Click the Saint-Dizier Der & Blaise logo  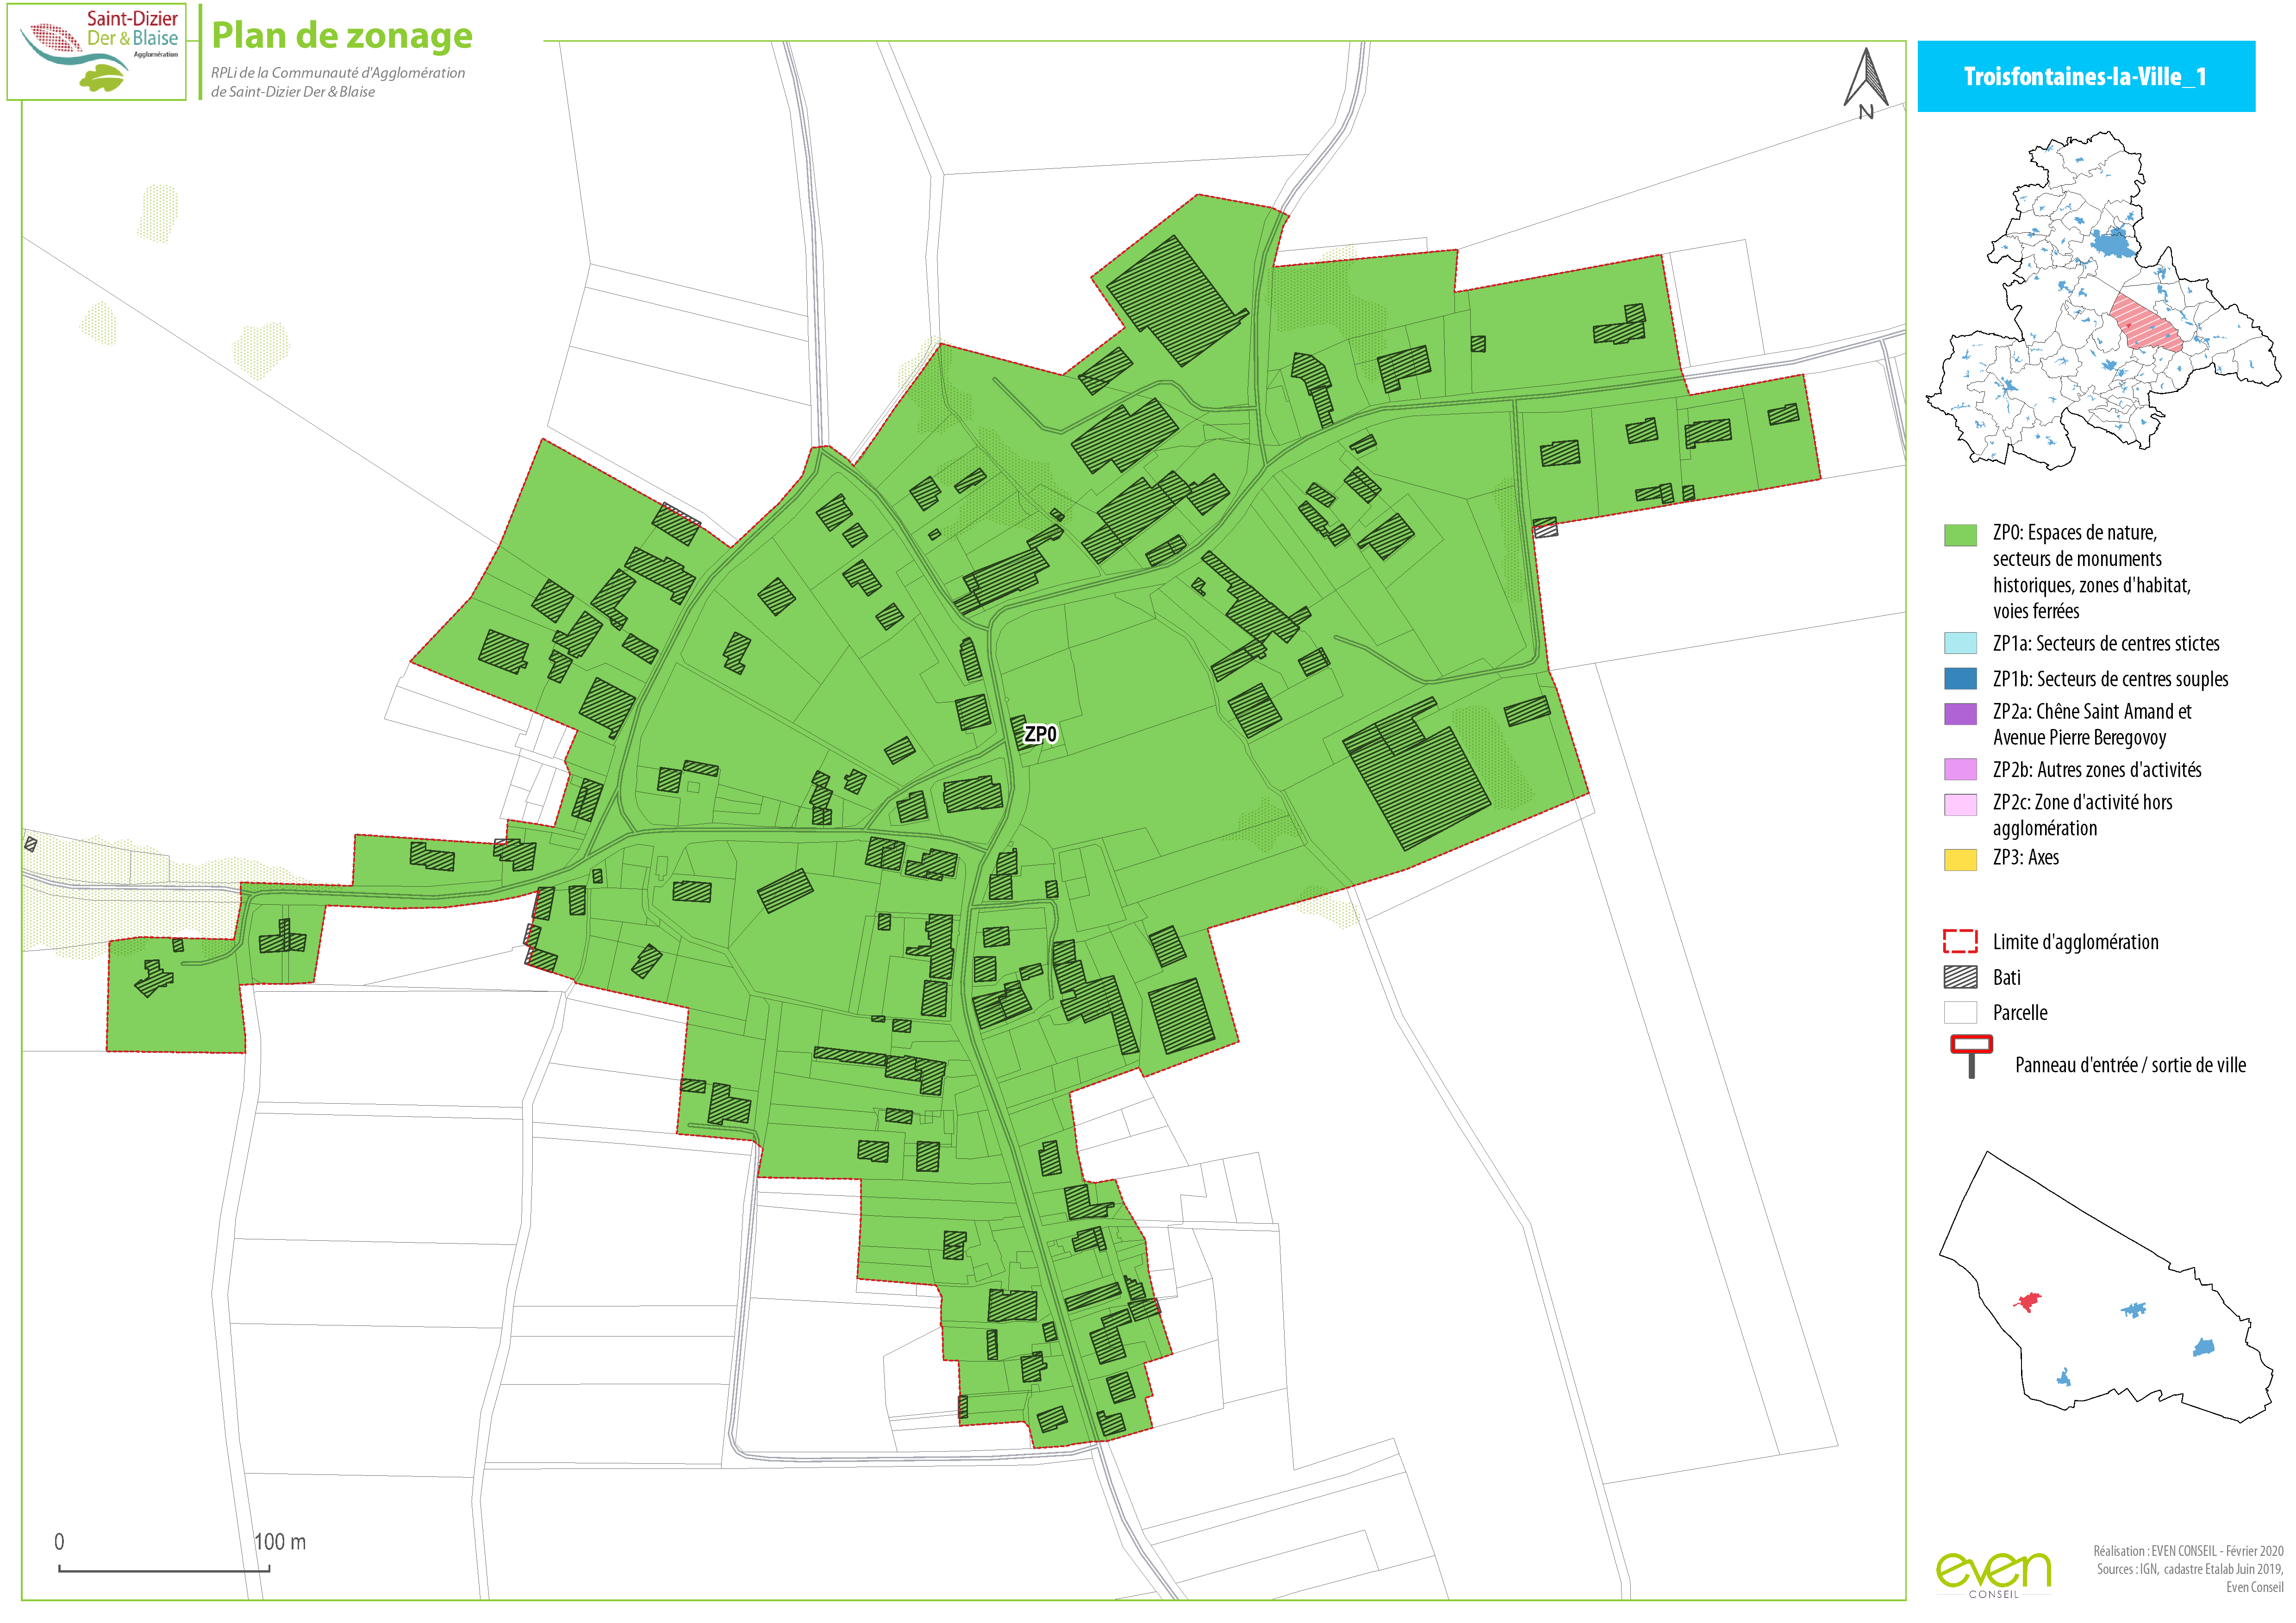click(97, 51)
